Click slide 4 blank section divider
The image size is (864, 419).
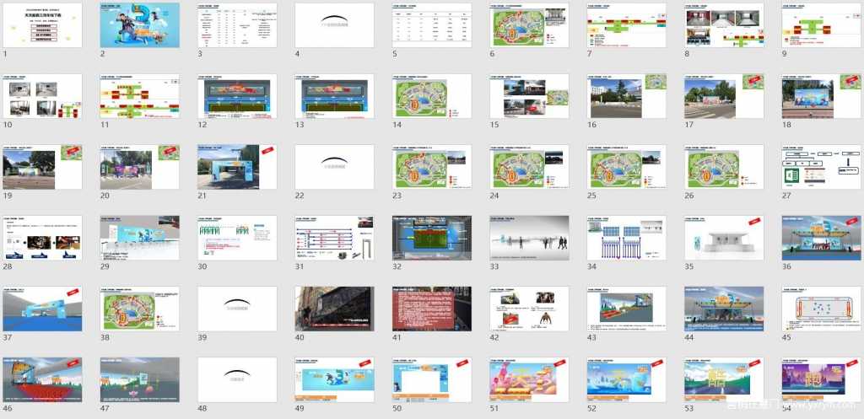pos(335,24)
